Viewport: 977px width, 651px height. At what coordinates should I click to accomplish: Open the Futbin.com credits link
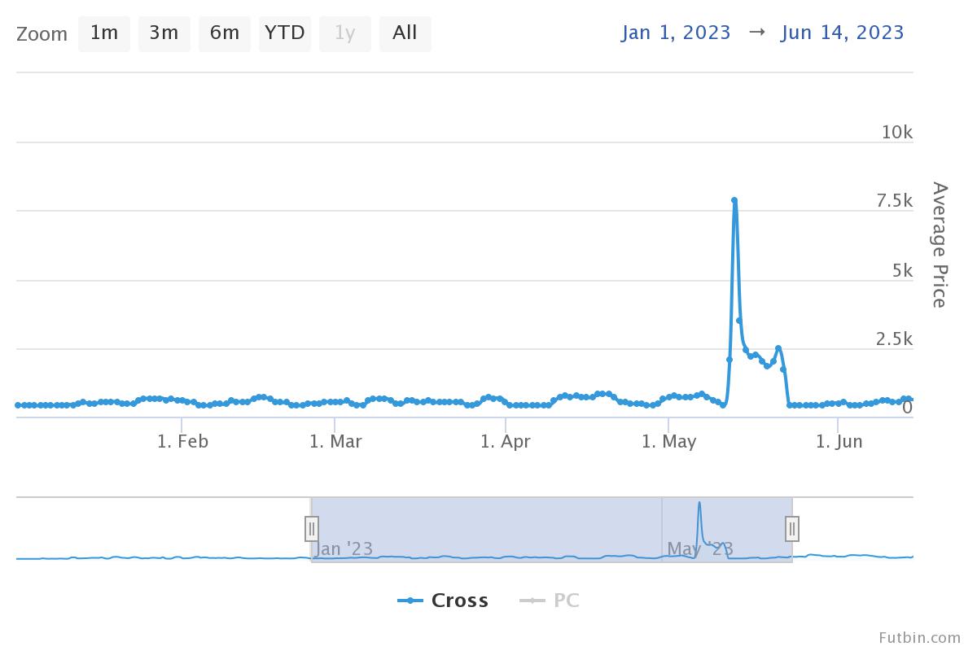click(919, 637)
